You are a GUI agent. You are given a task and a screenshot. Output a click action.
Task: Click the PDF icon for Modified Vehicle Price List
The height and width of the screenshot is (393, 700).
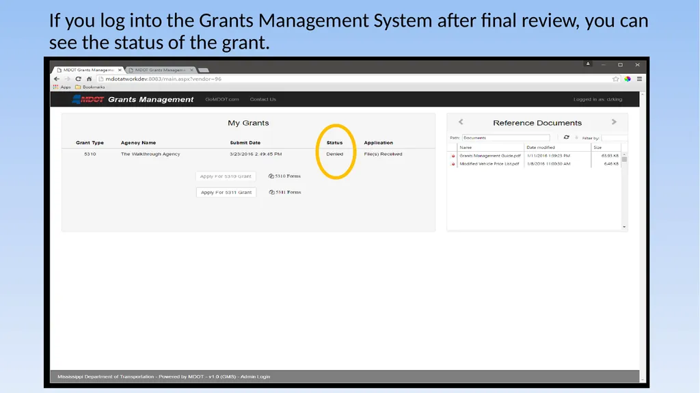tap(453, 164)
